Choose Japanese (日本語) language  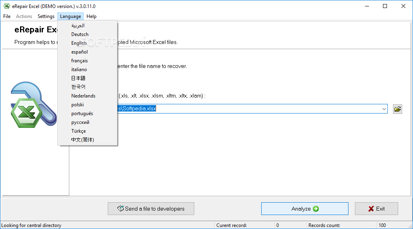pyautogui.click(x=87, y=78)
